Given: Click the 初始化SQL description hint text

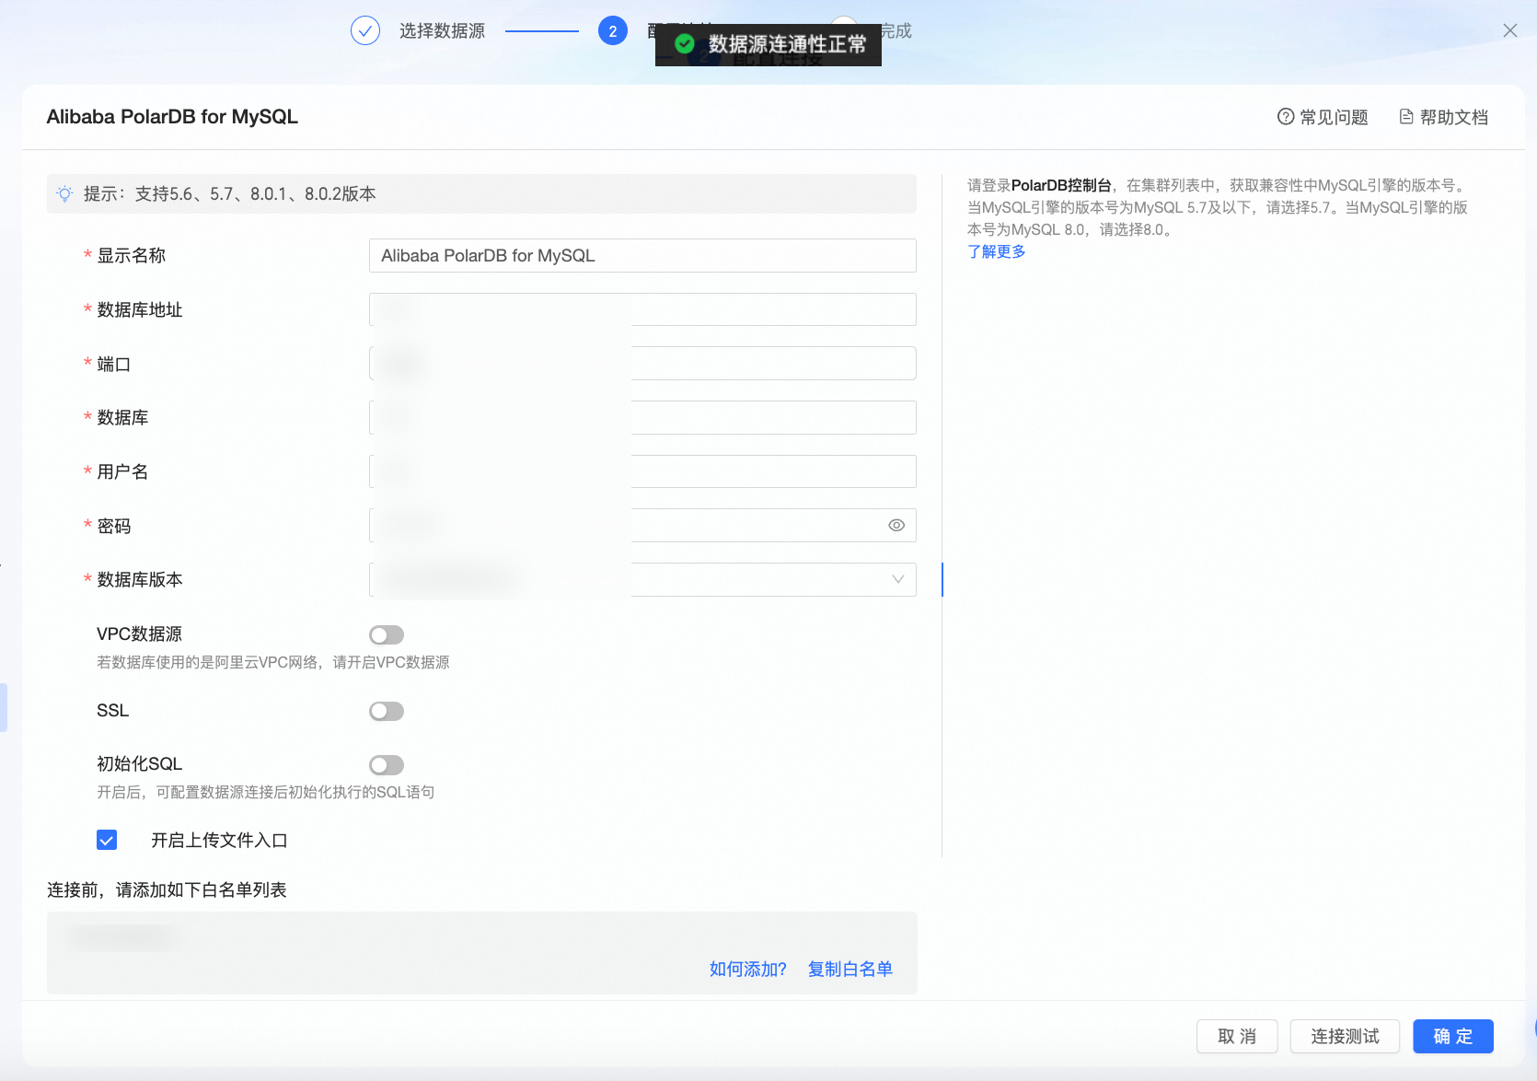Looking at the screenshot, I should point(265,792).
